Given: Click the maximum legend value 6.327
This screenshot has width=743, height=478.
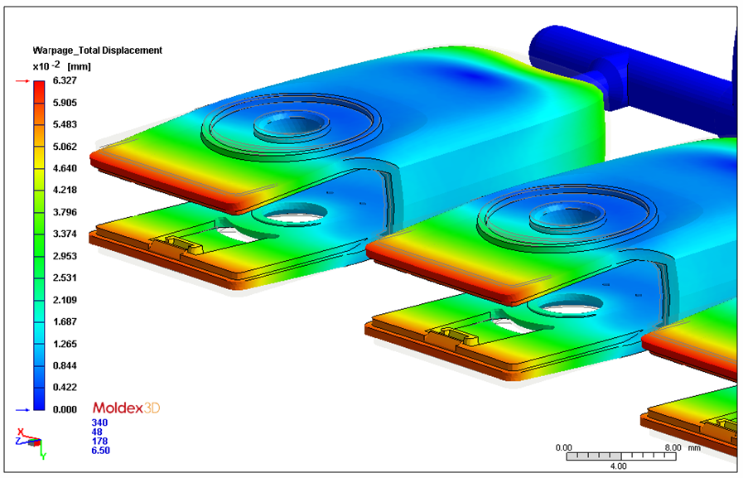Looking at the screenshot, I should click(65, 80).
